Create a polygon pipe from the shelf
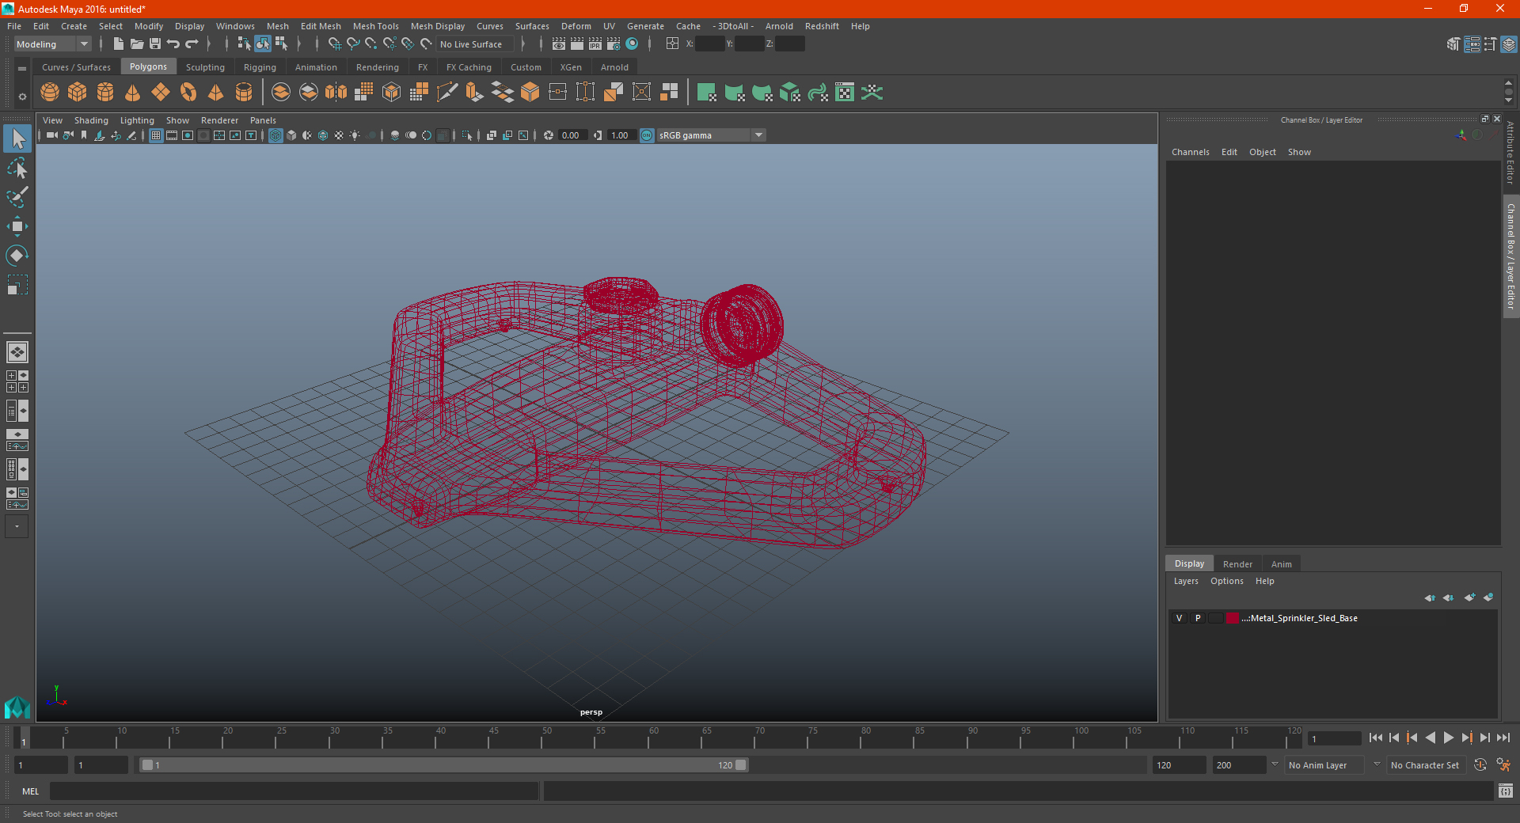Screen dimensions: 1520x823 244,93
